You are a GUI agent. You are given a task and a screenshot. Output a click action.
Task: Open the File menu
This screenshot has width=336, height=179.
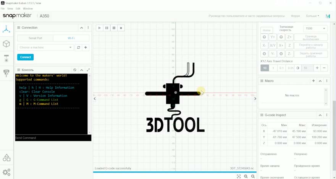click(x=3, y=8)
